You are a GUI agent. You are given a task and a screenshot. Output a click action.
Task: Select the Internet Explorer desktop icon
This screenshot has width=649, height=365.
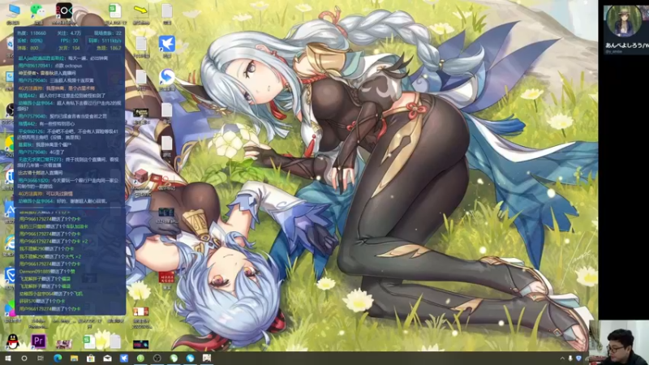pyautogui.click(x=10, y=244)
